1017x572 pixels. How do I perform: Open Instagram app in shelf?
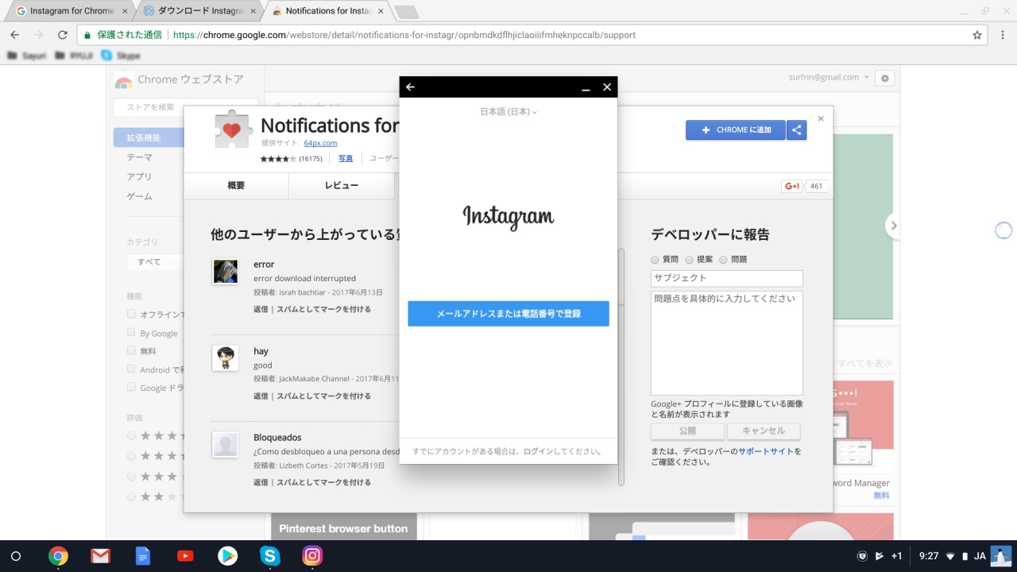pos(312,556)
